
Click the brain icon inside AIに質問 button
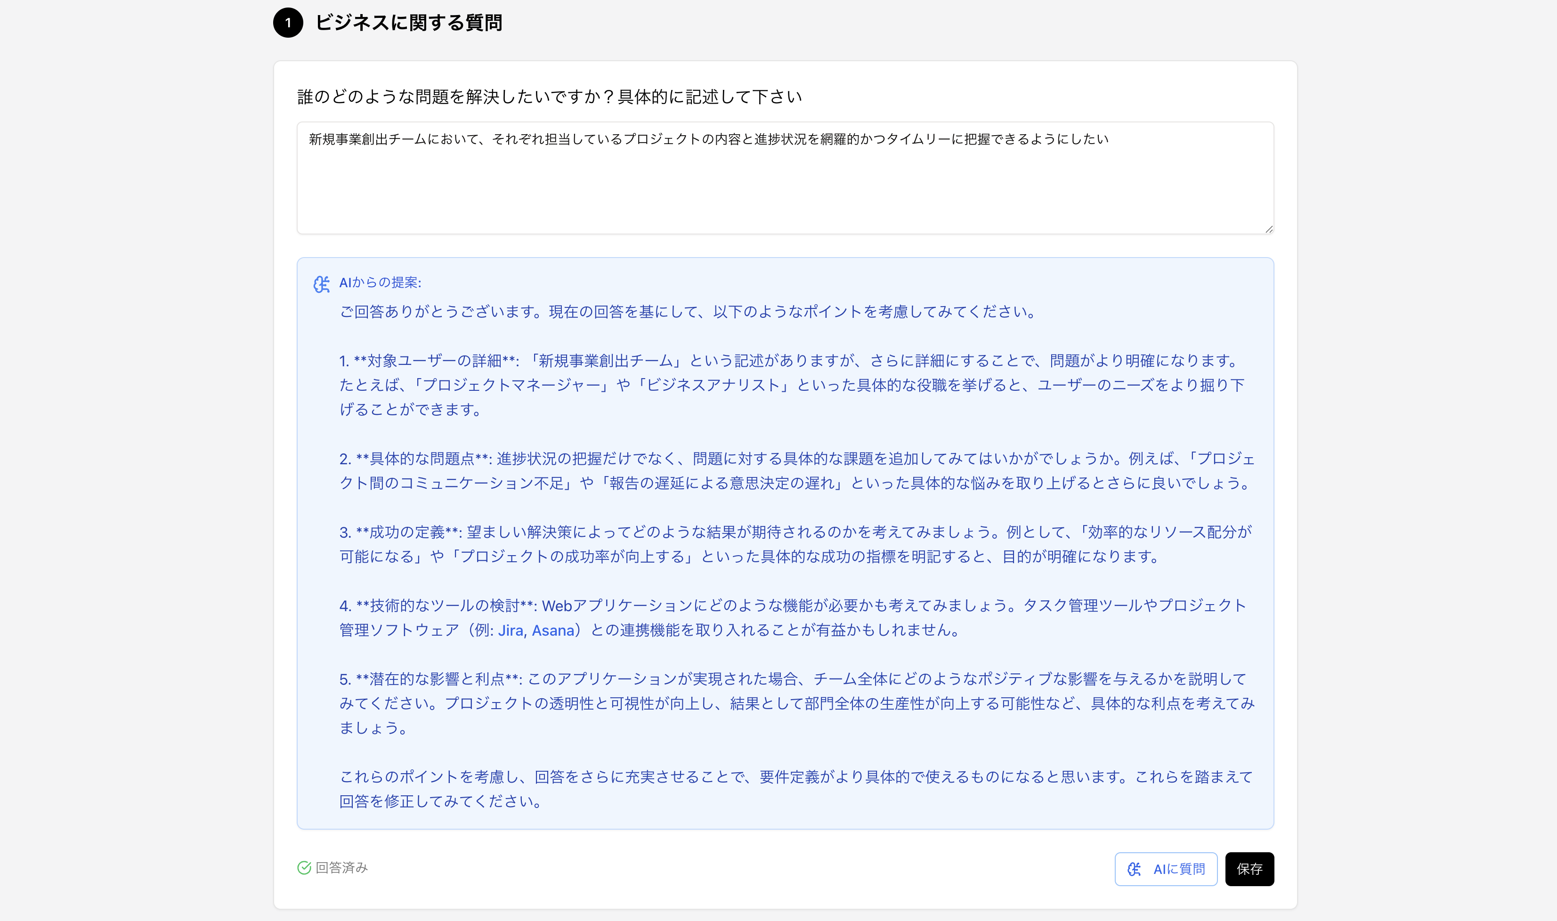pos(1135,869)
